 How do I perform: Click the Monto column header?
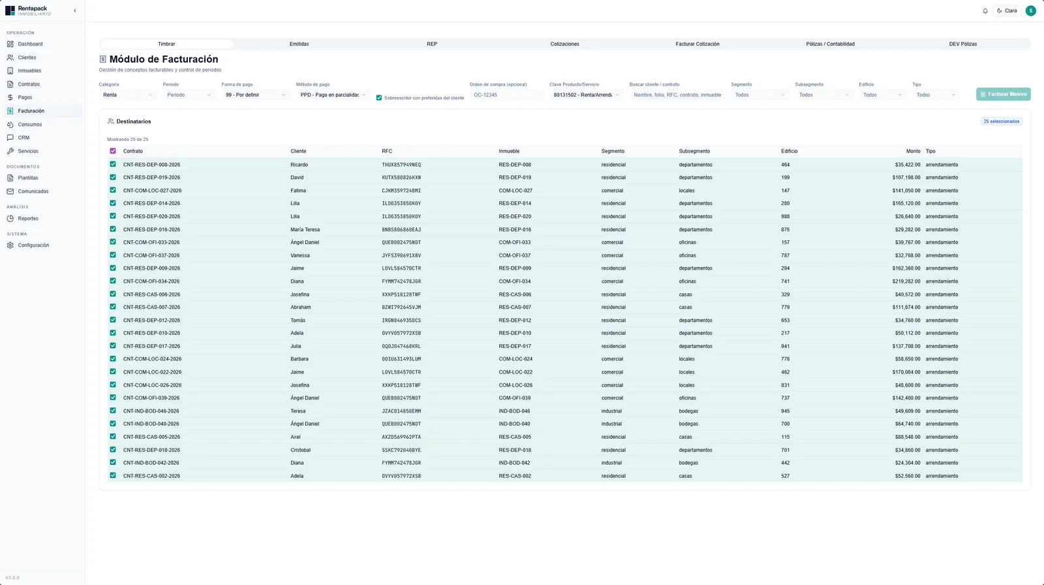pos(913,151)
